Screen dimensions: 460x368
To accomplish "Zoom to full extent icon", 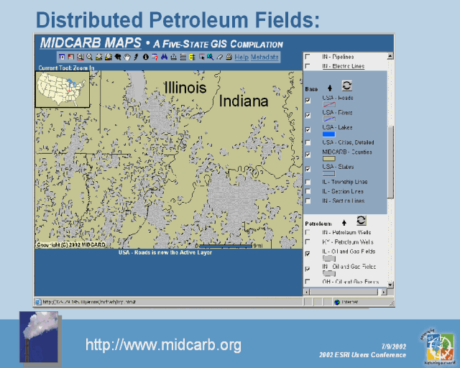I will click(99, 57).
